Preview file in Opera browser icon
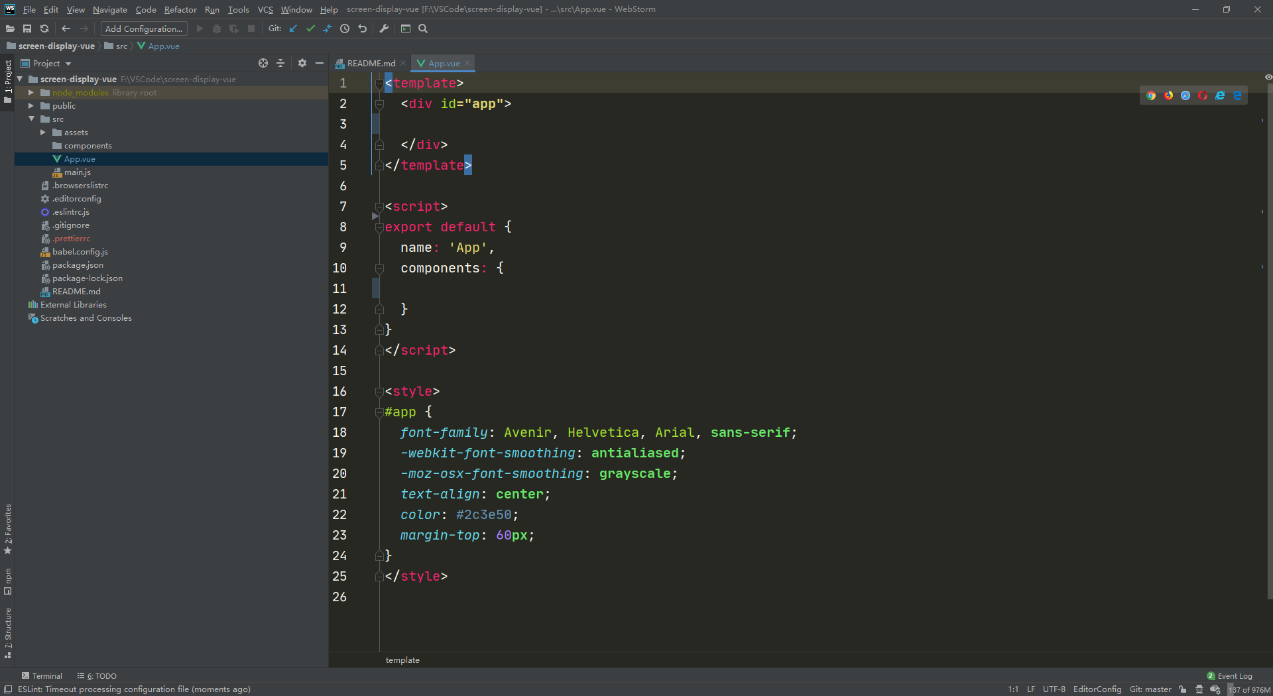 pyautogui.click(x=1203, y=95)
